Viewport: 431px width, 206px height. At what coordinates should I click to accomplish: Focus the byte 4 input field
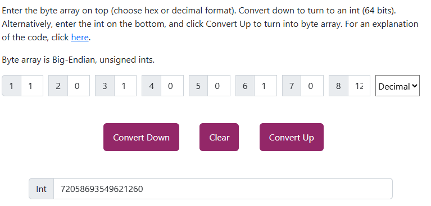(x=172, y=86)
